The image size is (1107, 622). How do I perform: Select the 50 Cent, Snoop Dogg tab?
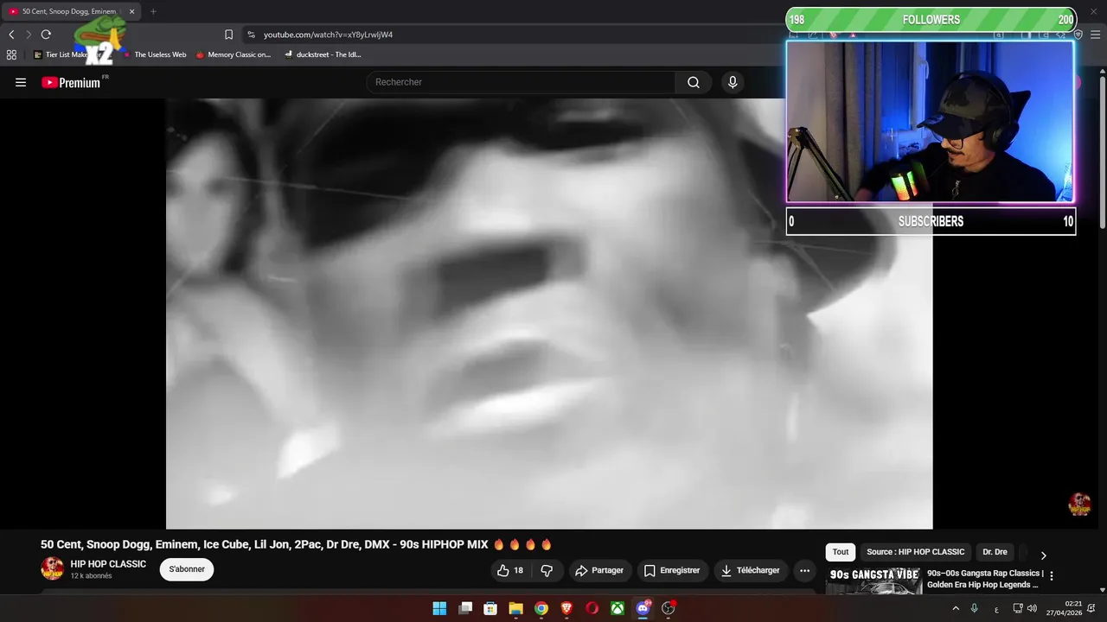pyautogui.click(x=69, y=11)
